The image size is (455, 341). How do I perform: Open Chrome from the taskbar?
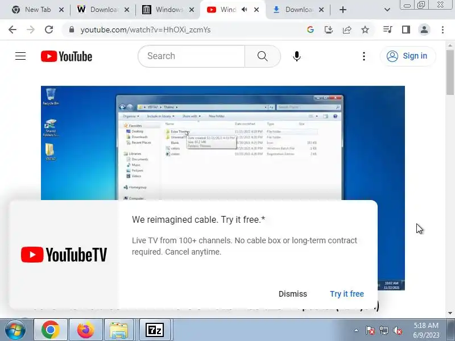pos(51,330)
